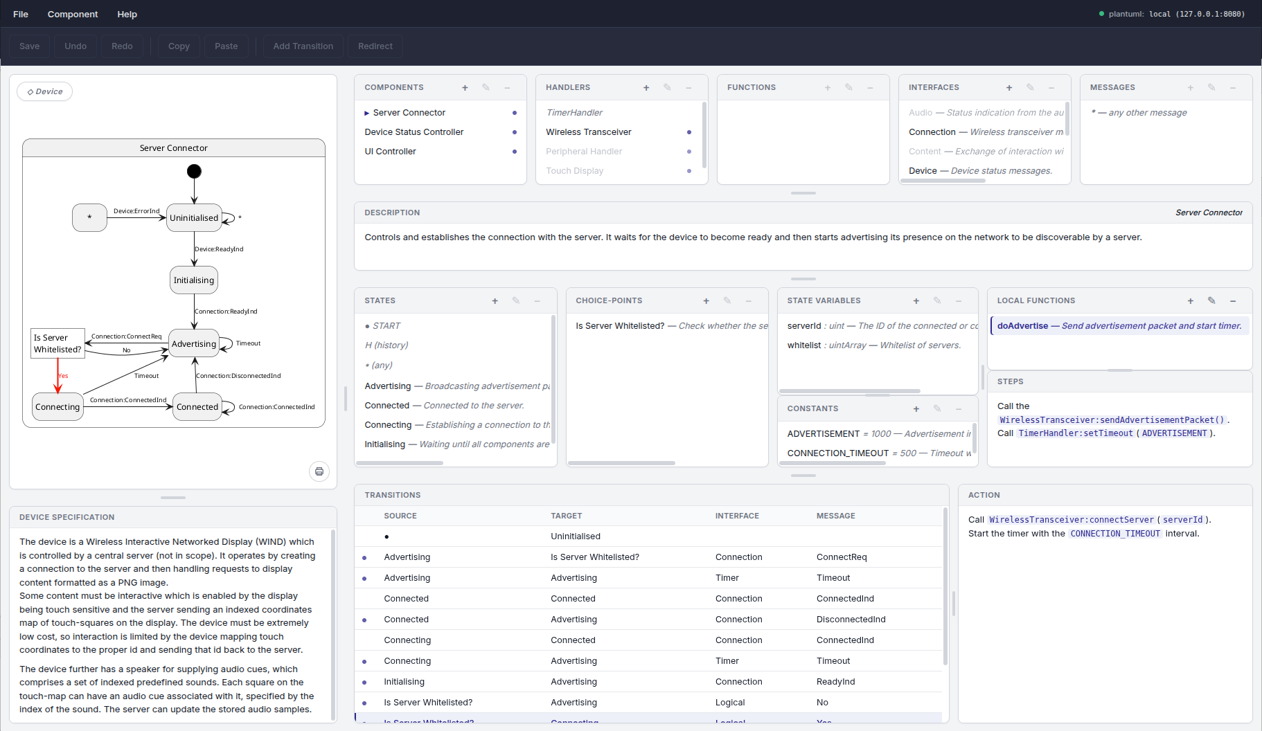Click the Undo button

75,46
